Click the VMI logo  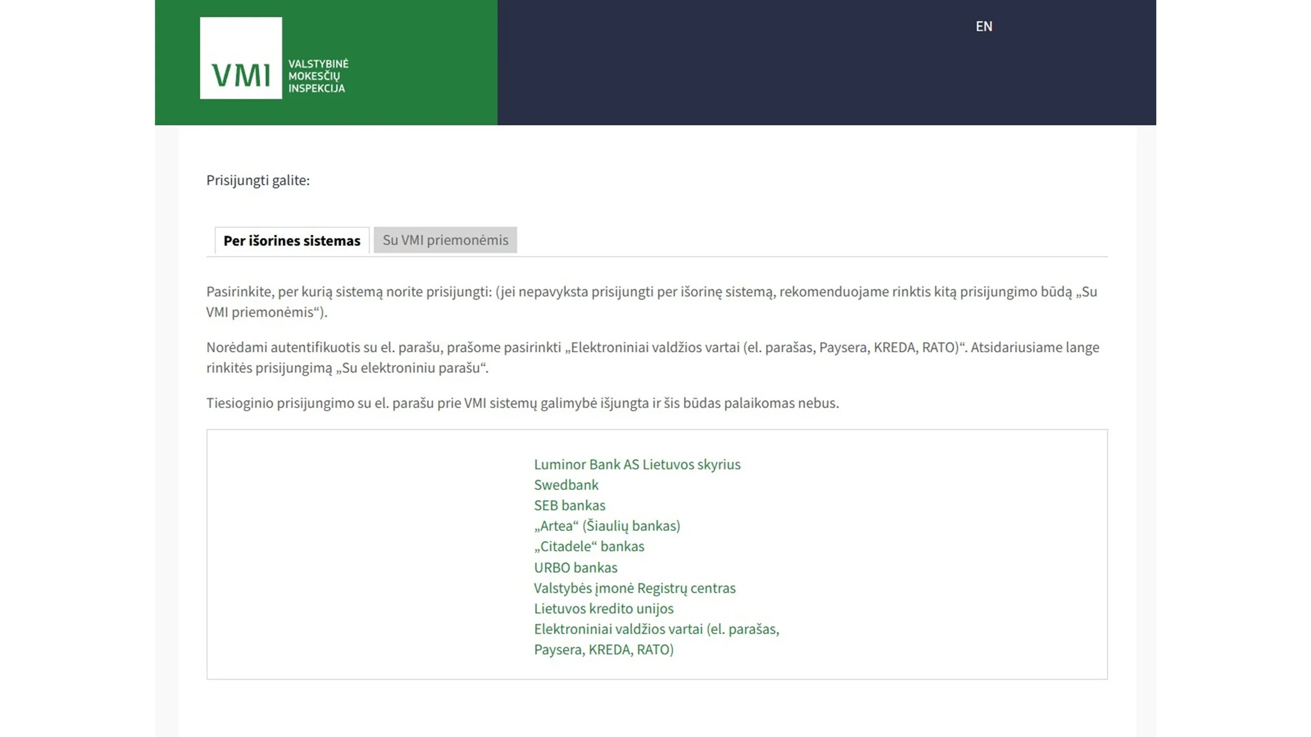pos(241,58)
